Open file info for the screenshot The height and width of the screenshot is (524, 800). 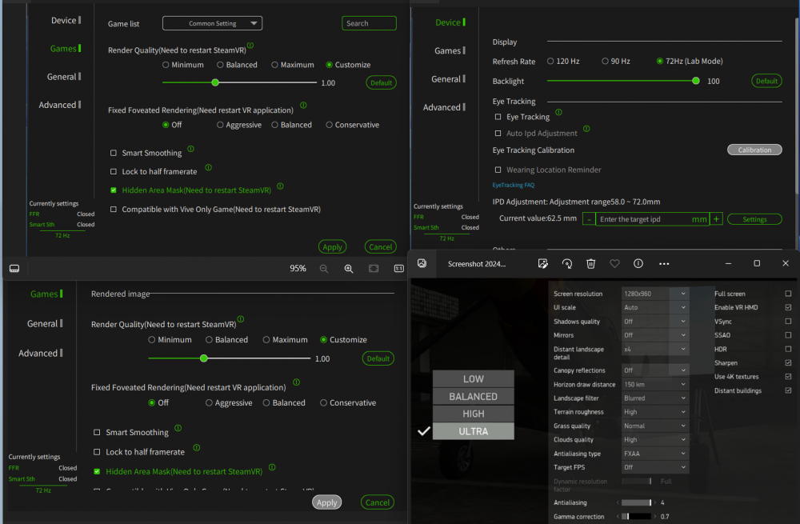tap(638, 263)
